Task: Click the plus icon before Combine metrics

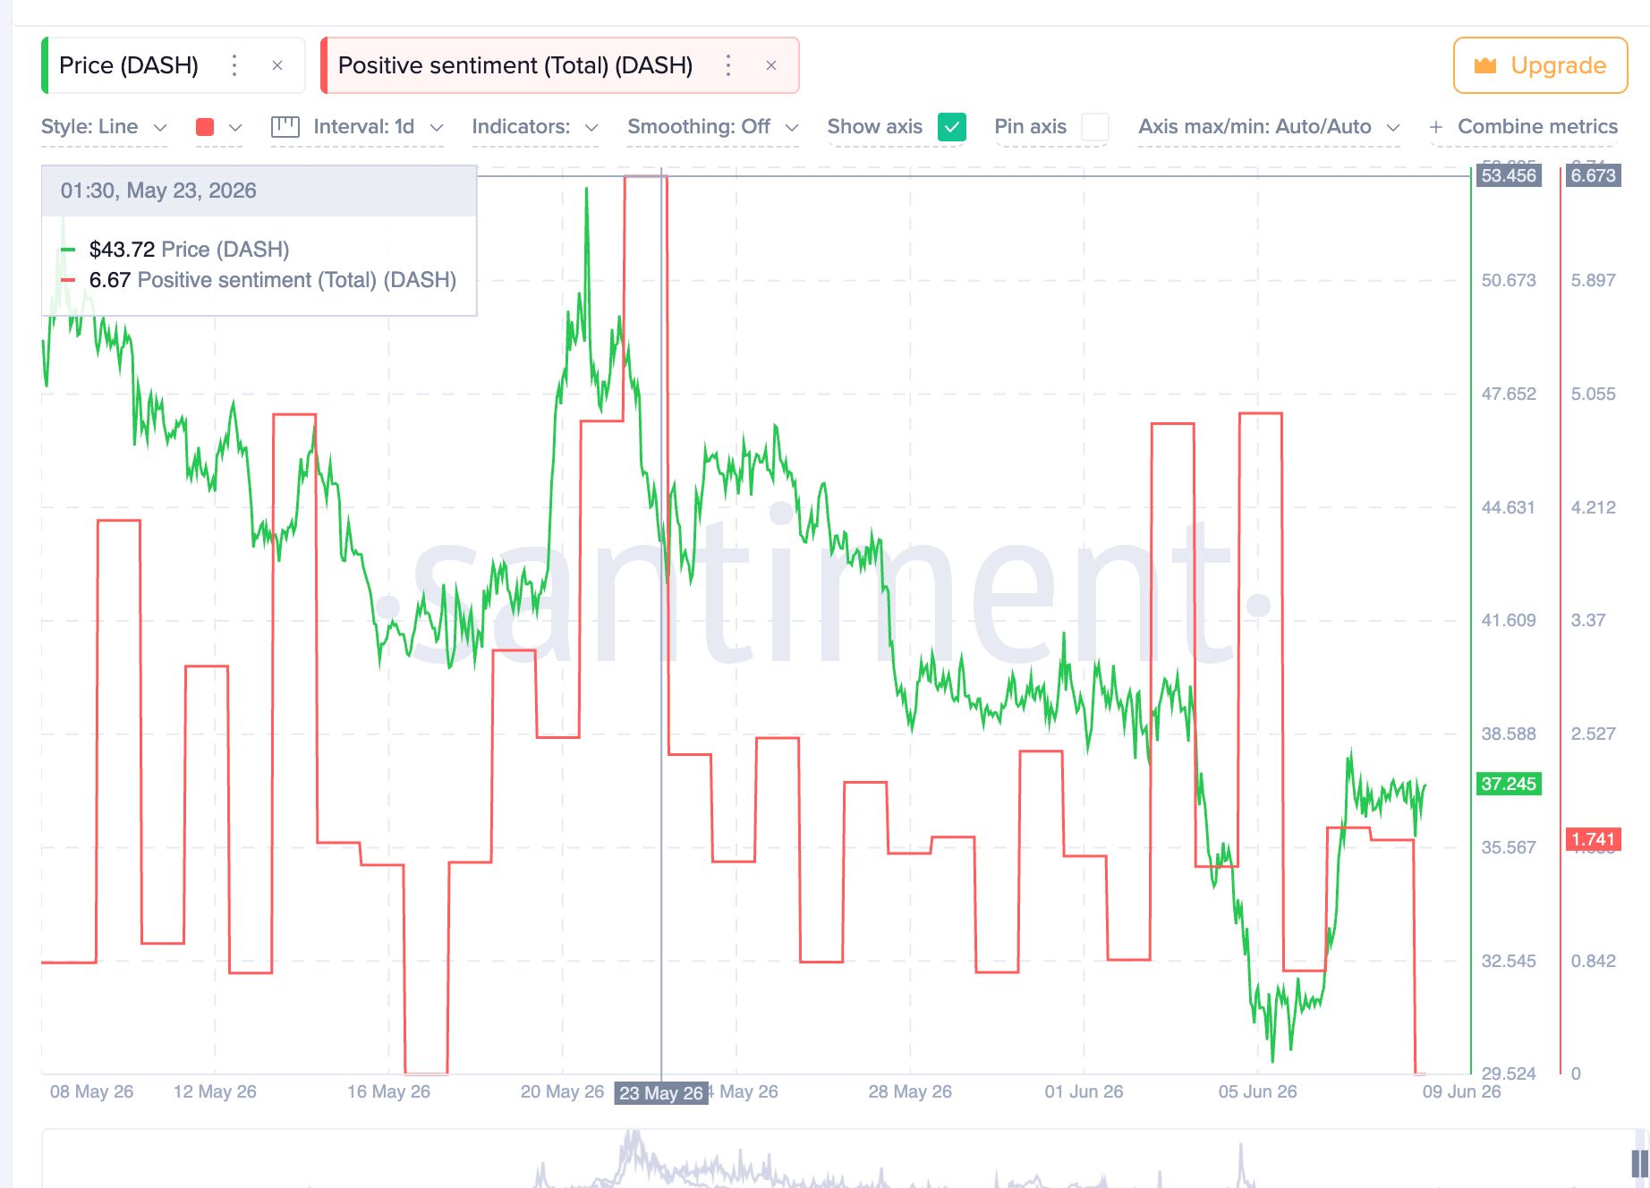Action: (1436, 127)
